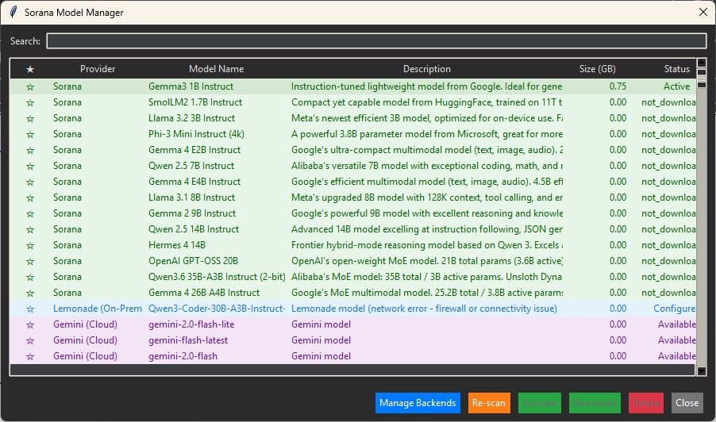This screenshot has height=422, width=716.
Task: Click Available status for gemini-2.0-flash-lite
Action: pos(677,324)
